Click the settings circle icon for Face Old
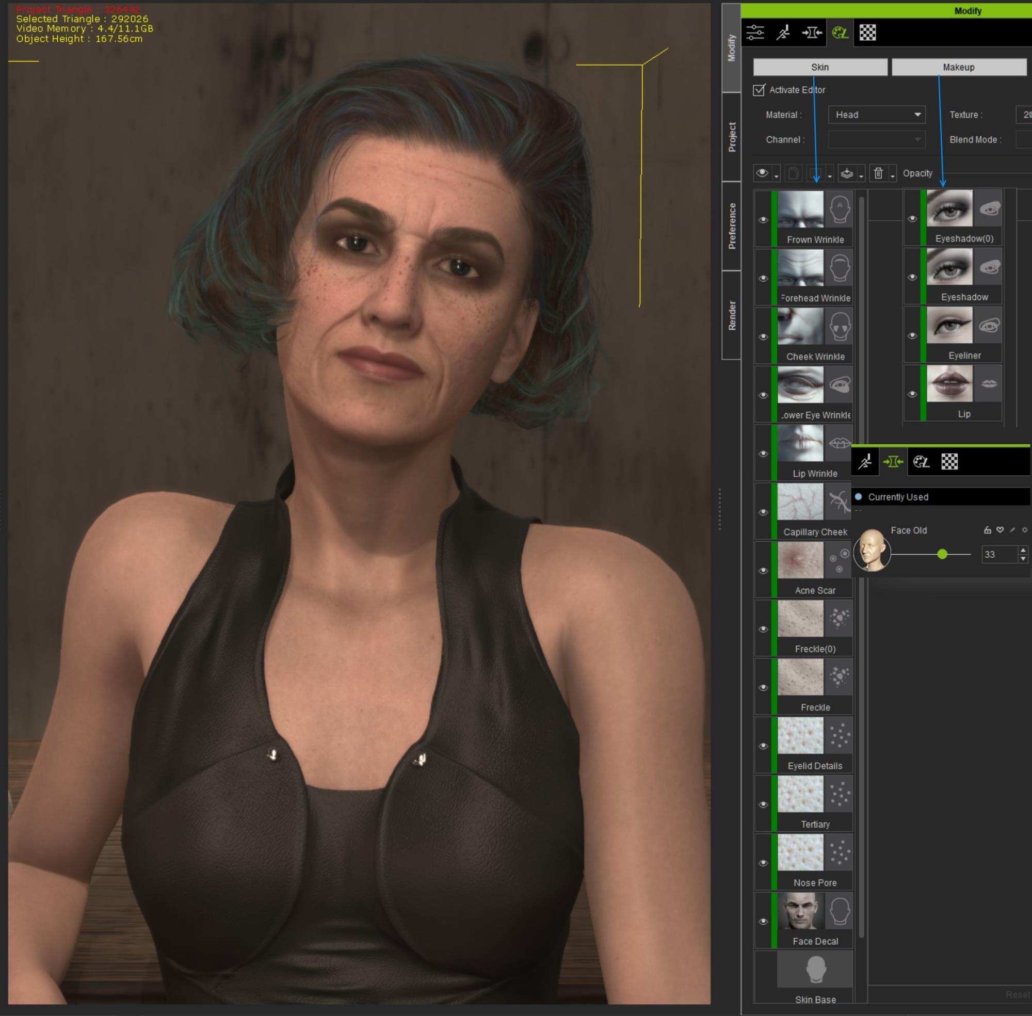The height and width of the screenshot is (1016, 1032). (x=1025, y=530)
